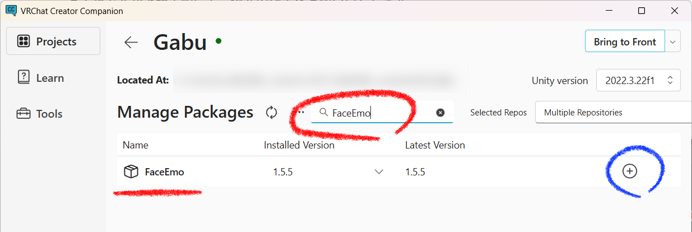The image size is (692, 232).
Task: Click the FaceEmo package box icon
Action: tap(131, 172)
